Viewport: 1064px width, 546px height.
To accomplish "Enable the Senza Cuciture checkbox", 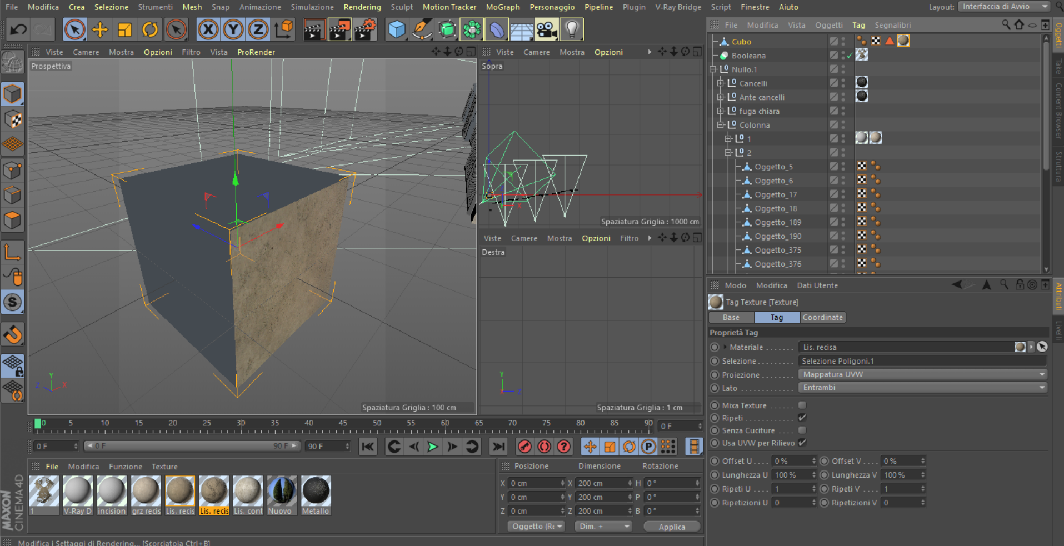I will coord(802,430).
